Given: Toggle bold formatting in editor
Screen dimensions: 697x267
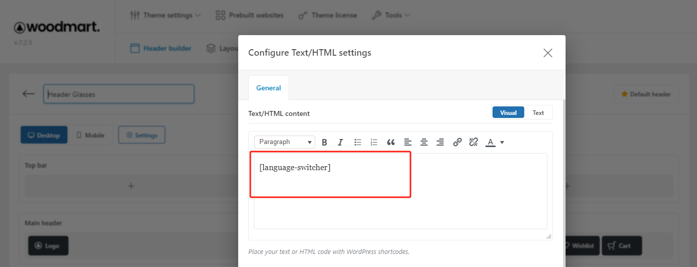Looking at the screenshot, I should click(324, 143).
